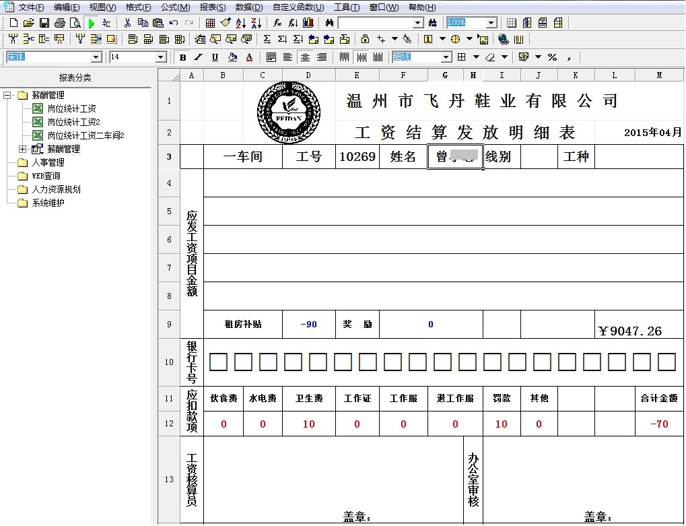Open print preview
Screen dimensions: 686x526
75,23
